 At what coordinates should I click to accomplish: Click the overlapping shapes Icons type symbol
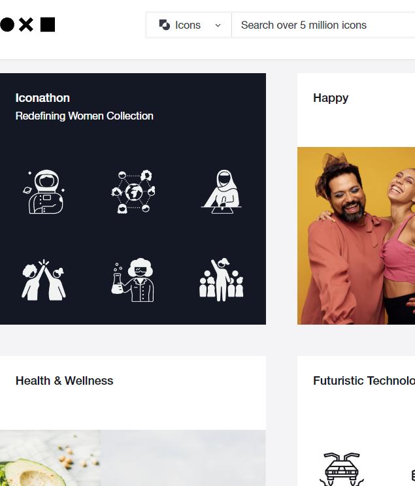point(165,25)
